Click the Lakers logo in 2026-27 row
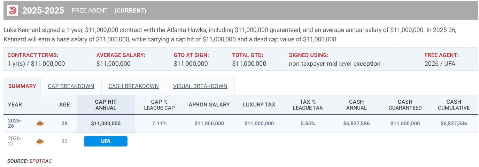 [40, 141]
